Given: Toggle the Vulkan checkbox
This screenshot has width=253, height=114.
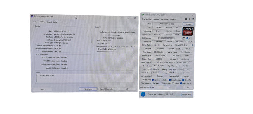Looking at the screenshot, I should click(153, 83).
